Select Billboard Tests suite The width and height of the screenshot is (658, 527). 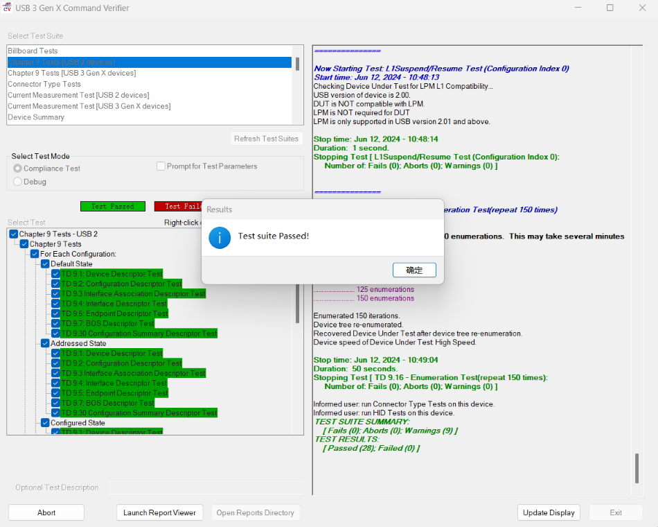pyautogui.click(x=150, y=51)
